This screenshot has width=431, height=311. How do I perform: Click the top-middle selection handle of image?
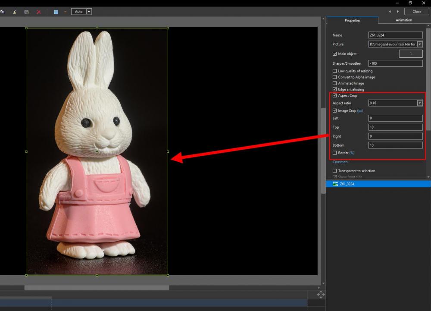pyautogui.click(x=97, y=28)
